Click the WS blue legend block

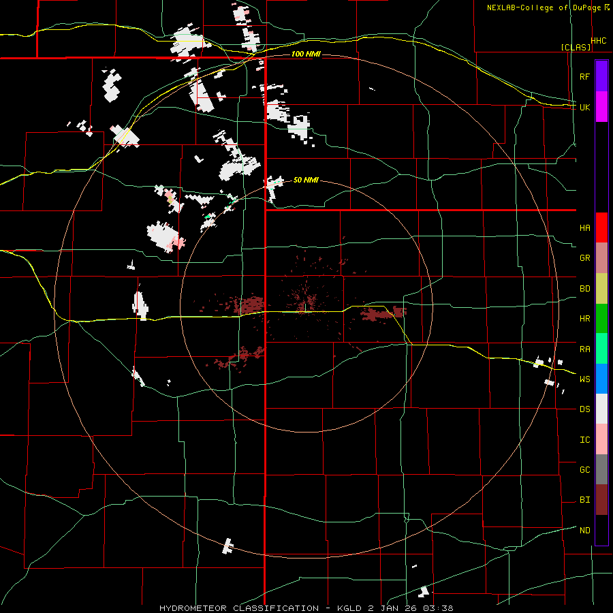[601, 379]
